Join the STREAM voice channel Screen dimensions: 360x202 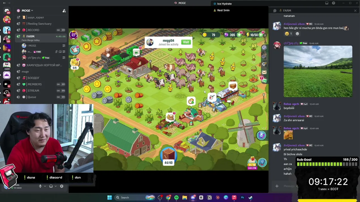pyautogui.click(x=42, y=91)
